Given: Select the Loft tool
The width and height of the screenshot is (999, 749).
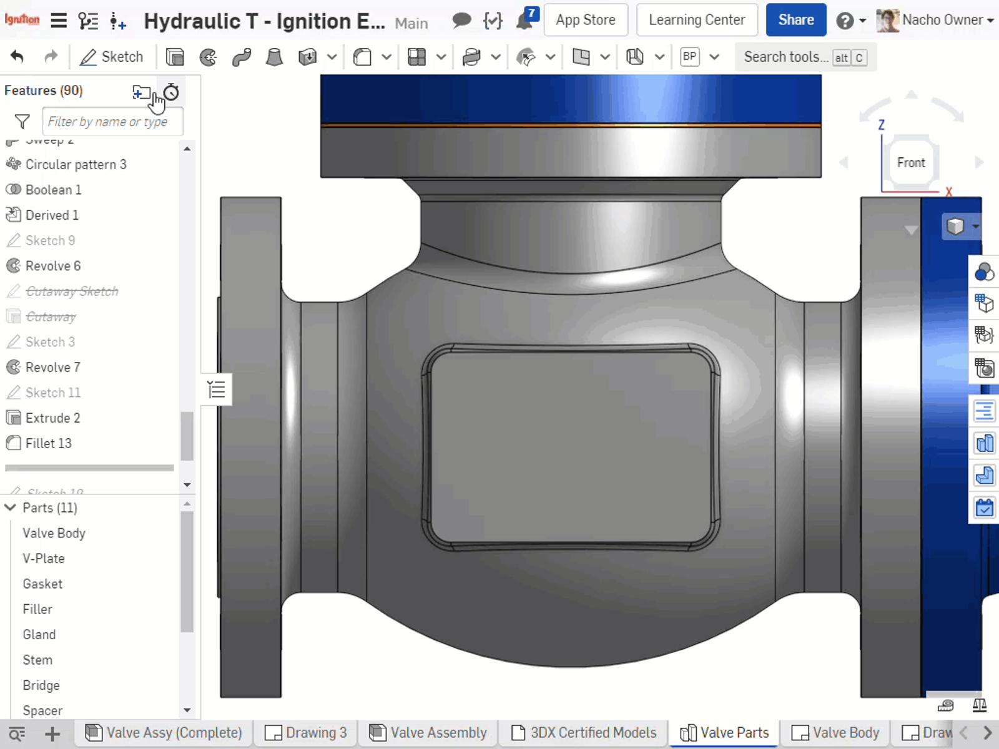Looking at the screenshot, I should (273, 56).
